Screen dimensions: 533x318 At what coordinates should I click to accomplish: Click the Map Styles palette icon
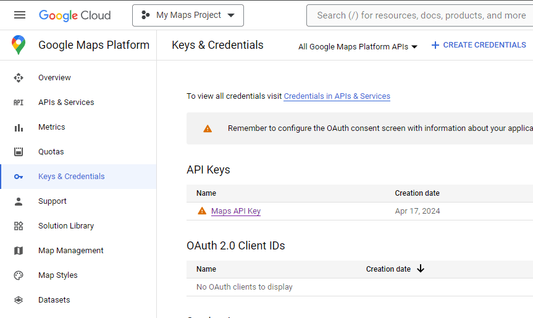click(19, 275)
